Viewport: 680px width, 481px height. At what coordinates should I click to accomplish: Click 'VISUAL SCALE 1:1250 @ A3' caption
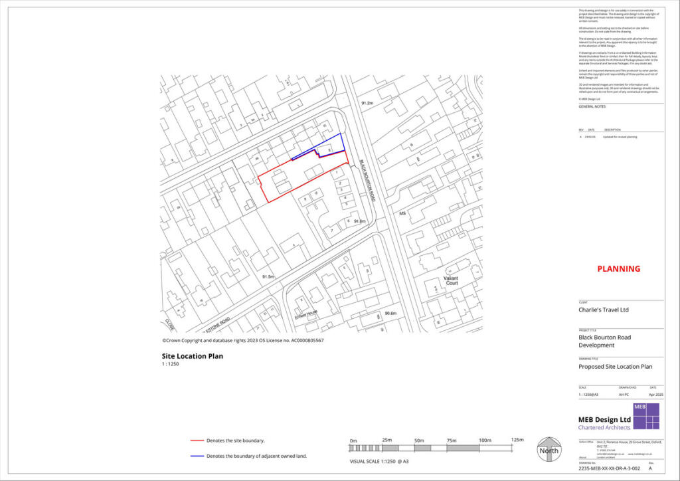click(379, 462)
